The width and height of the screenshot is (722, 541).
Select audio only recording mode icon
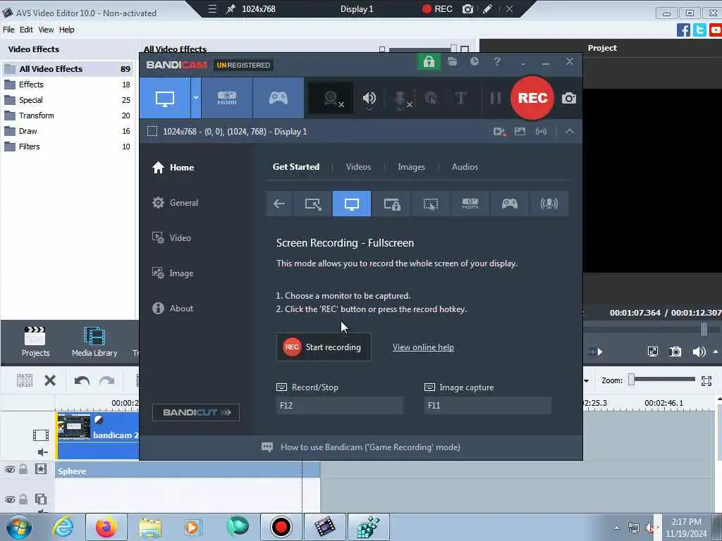coord(549,204)
